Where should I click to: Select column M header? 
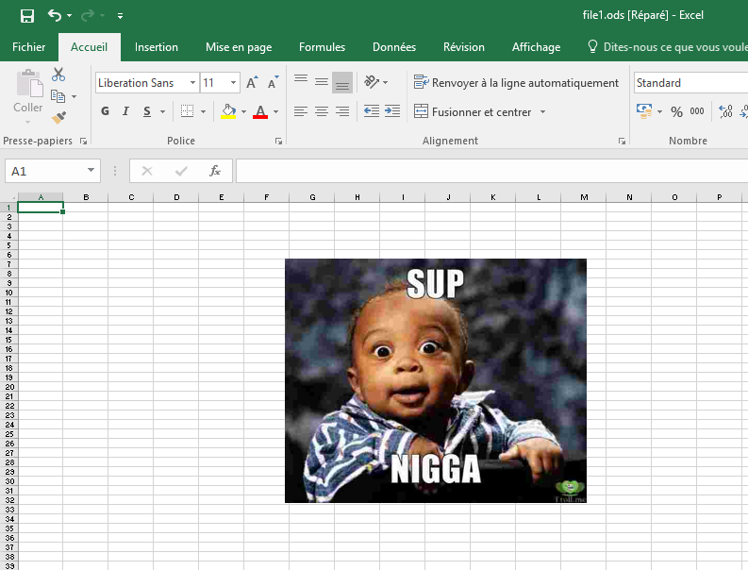tap(584, 197)
